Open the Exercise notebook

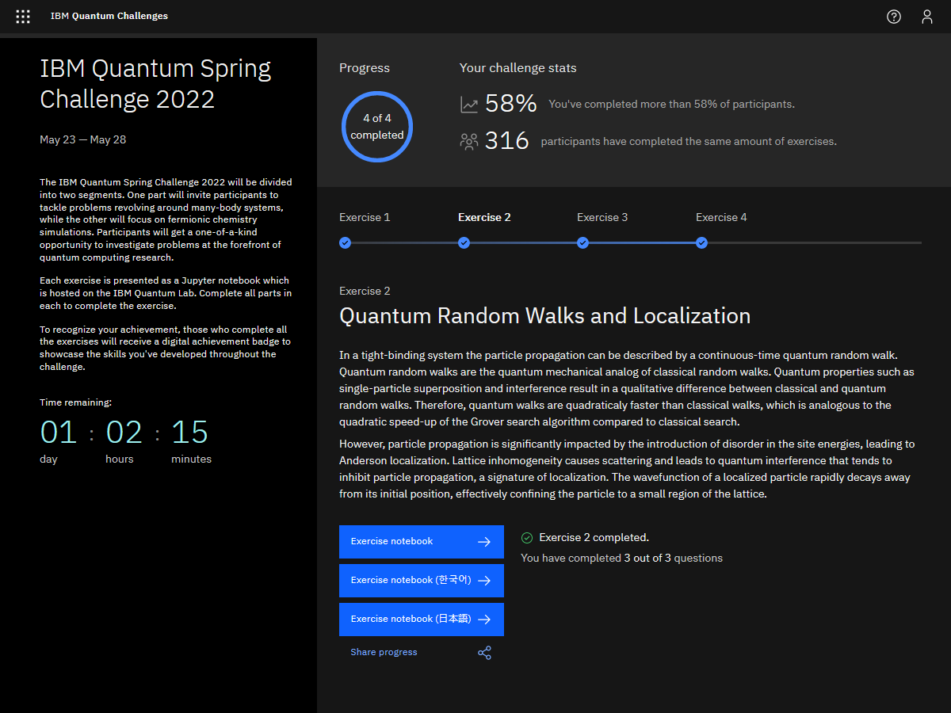(422, 542)
